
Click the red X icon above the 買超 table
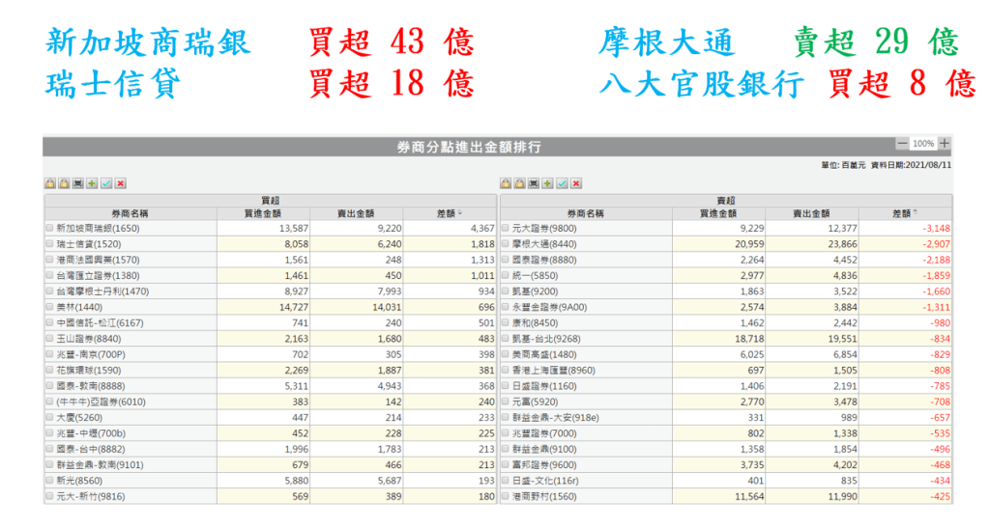tap(121, 183)
